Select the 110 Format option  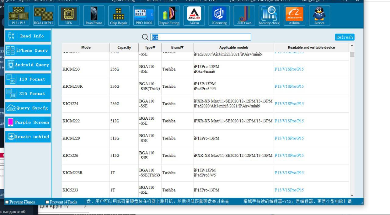tap(28, 79)
